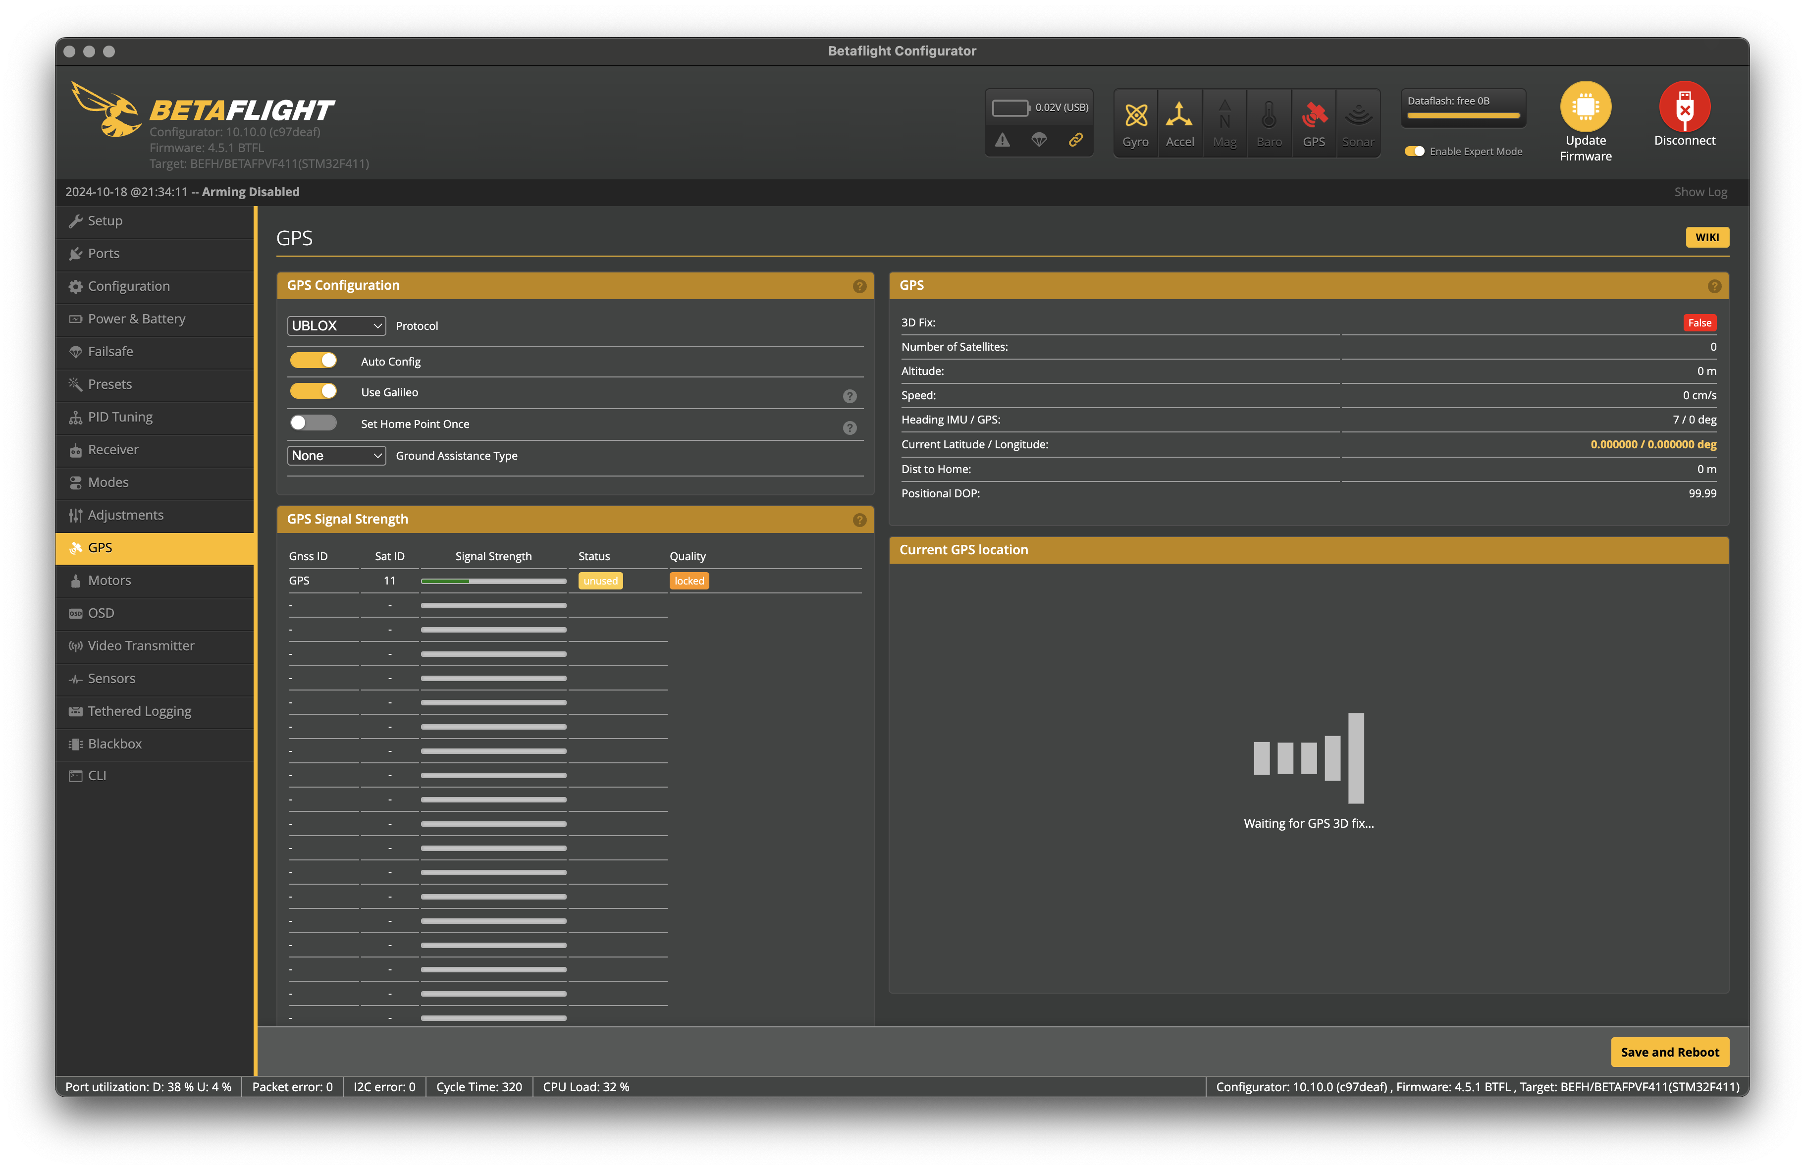Toggle Enable Expert Mode switch
1805x1170 pixels.
(x=1414, y=151)
